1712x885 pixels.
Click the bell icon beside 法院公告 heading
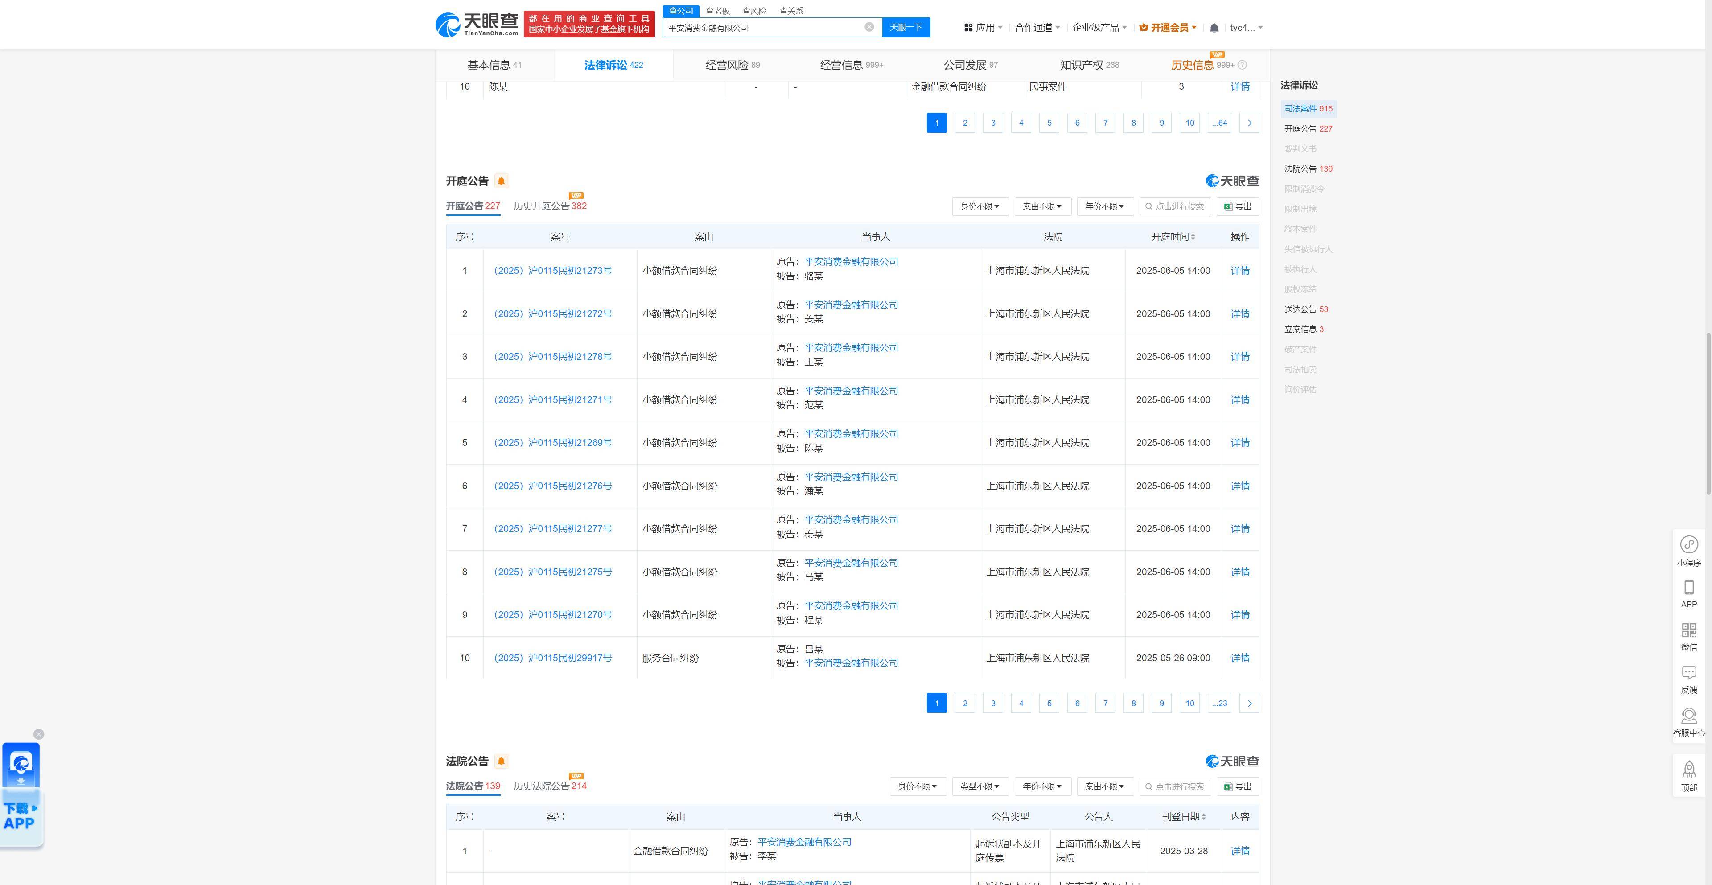(501, 761)
